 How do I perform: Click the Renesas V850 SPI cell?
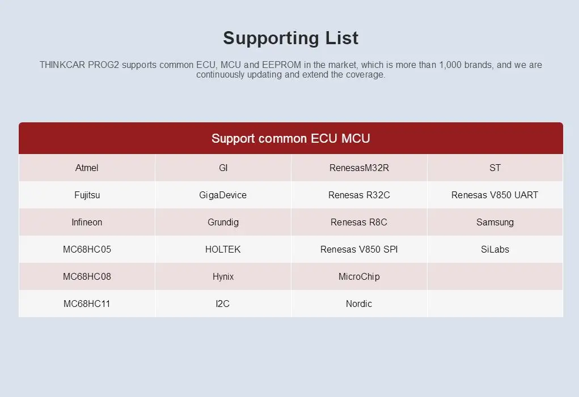pyautogui.click(x=359, y=249)
